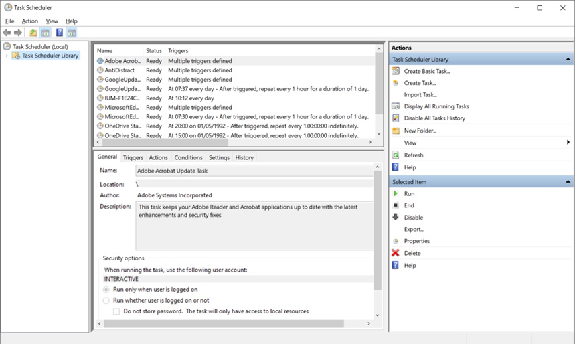575x344 pixels.
Task: Click the Disable task arrow icon
Action: [396, 217]
